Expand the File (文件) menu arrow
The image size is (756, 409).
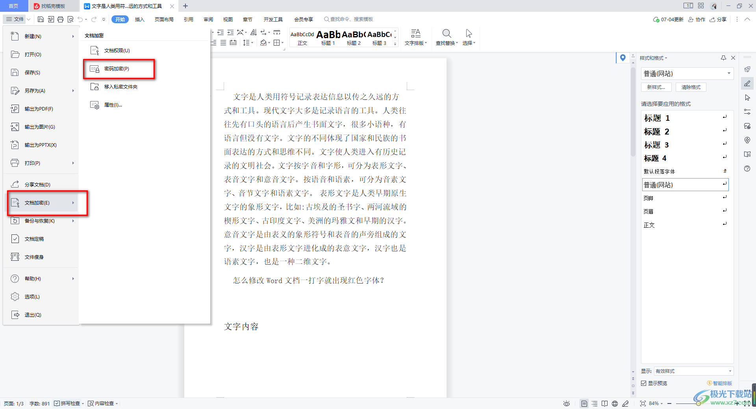(x=28, y=19)
